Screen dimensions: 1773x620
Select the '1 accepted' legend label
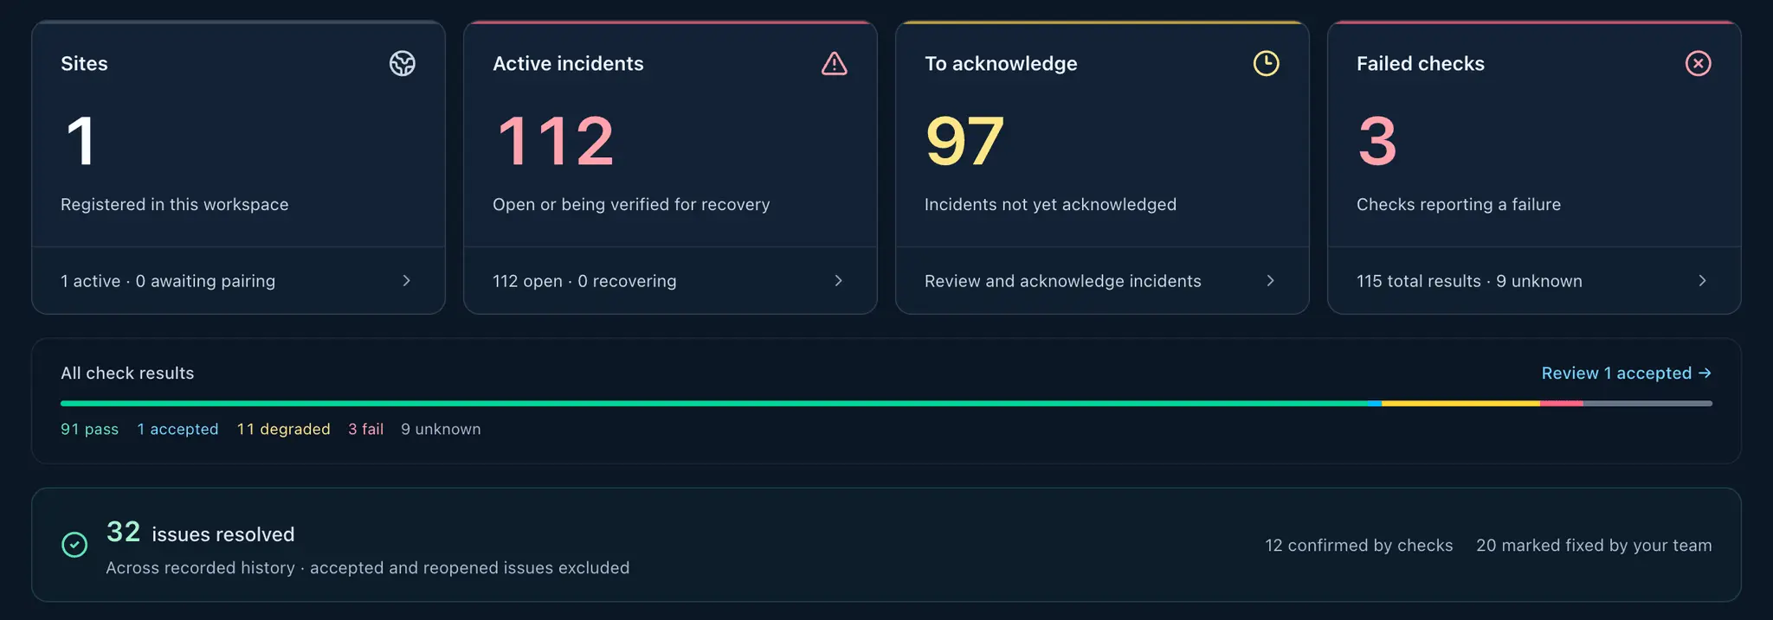[x=177, y=429]
